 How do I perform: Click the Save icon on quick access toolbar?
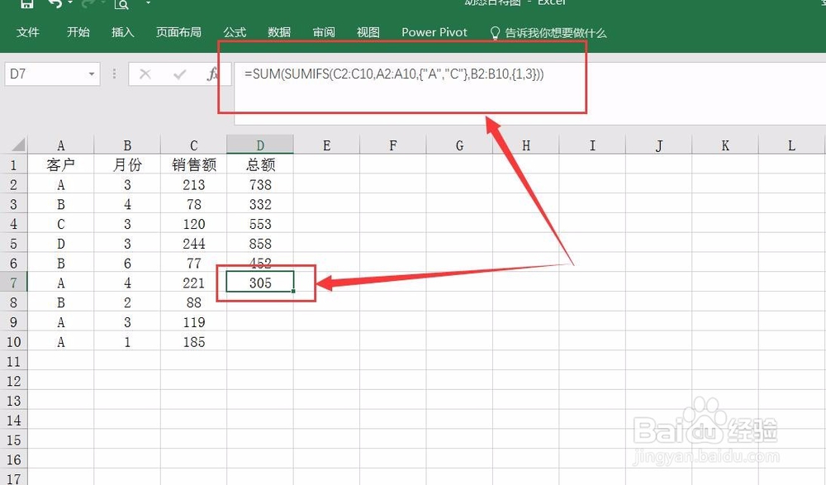(26, 4)
